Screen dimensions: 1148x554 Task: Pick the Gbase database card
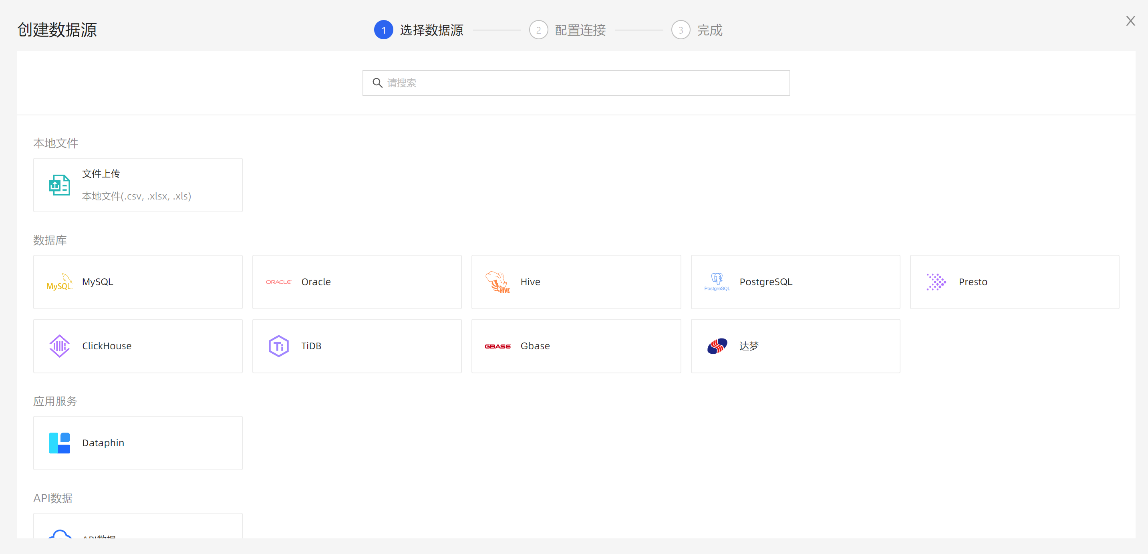[x=576, y=347]
